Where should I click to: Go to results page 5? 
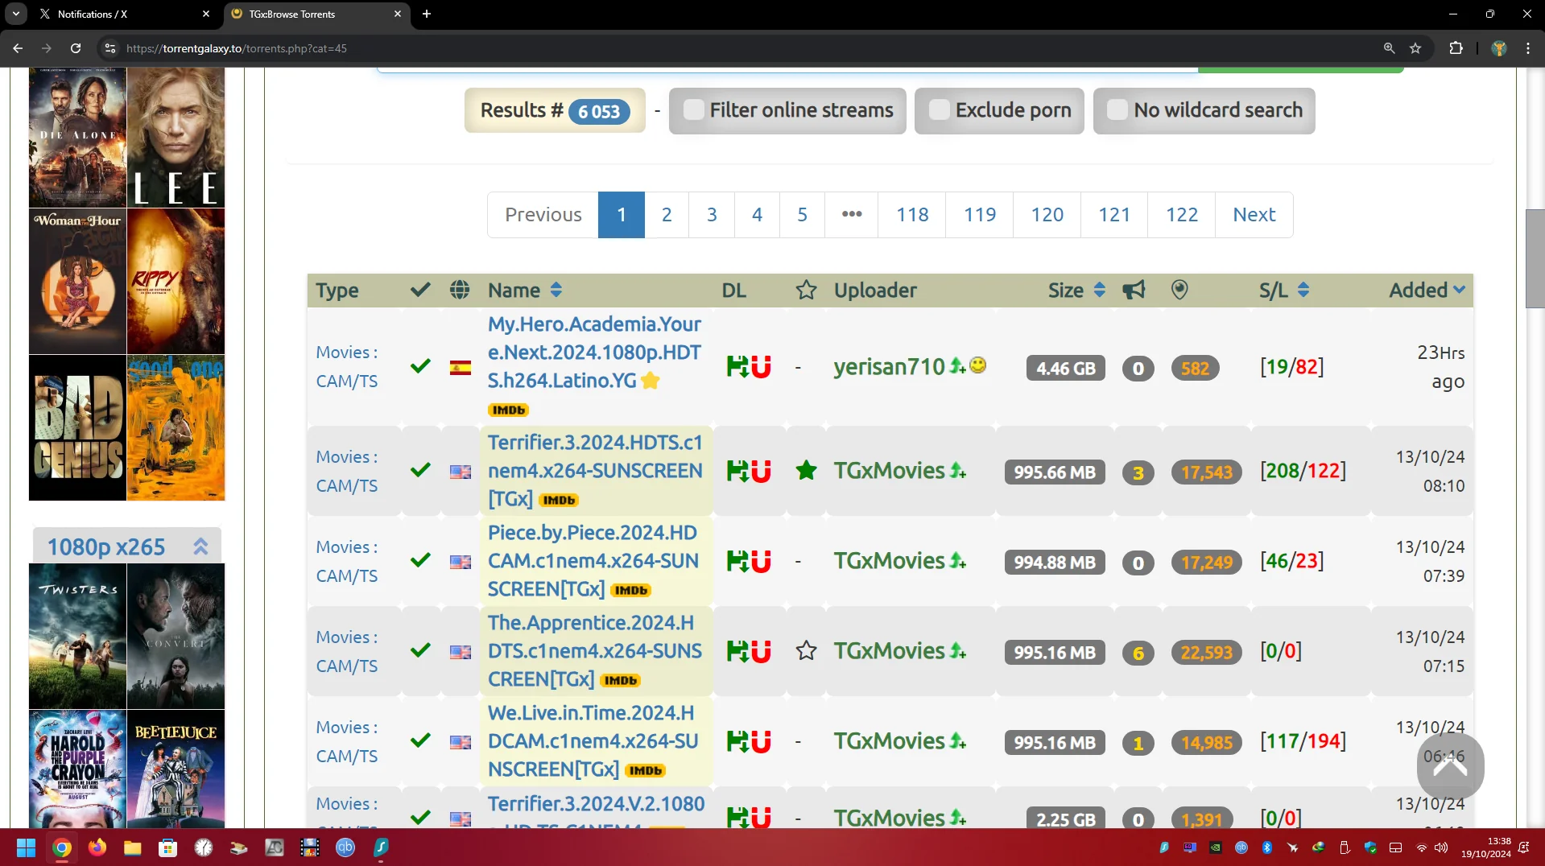pyautogui.click(x=802, y=215)
